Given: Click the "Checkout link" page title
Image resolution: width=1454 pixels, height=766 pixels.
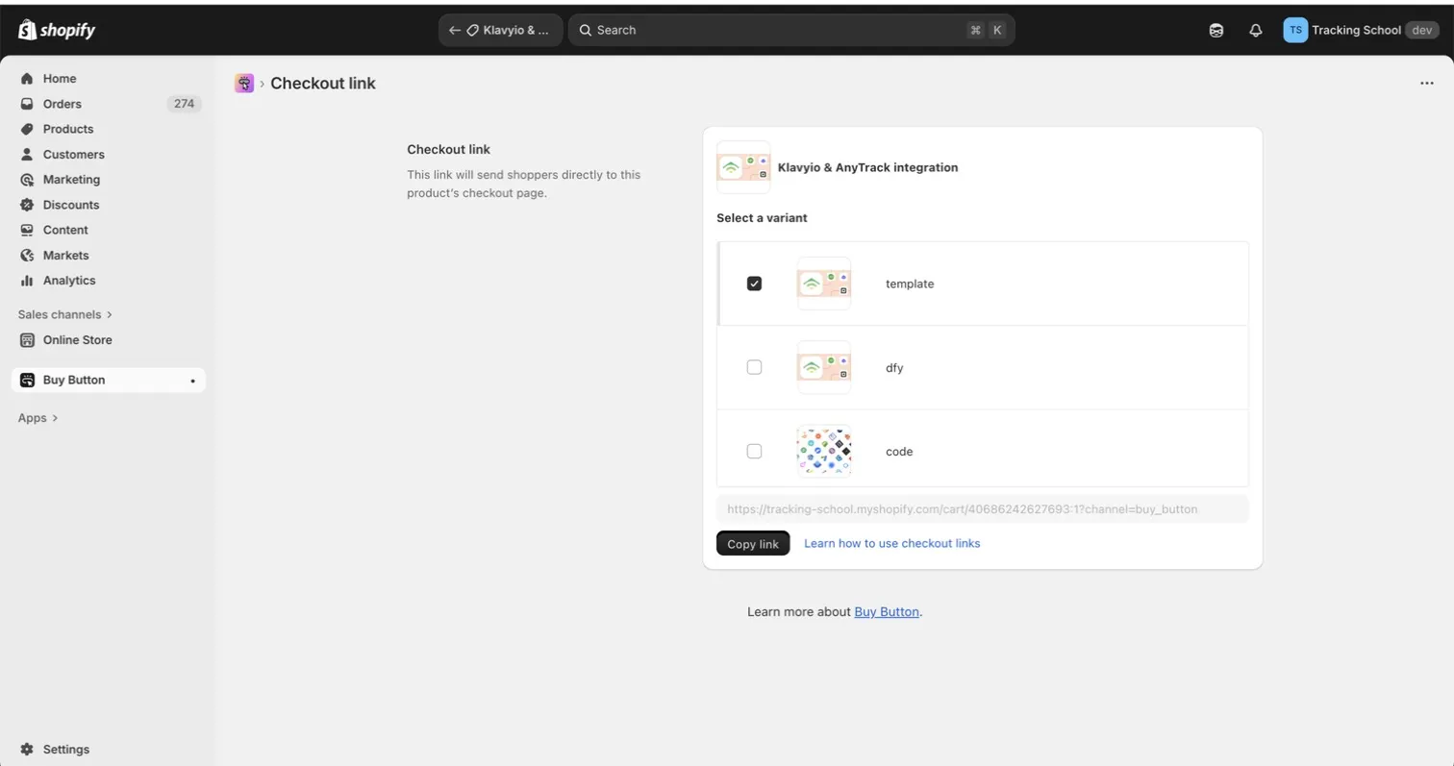Looking at the screenshot, I should (323, 84).
